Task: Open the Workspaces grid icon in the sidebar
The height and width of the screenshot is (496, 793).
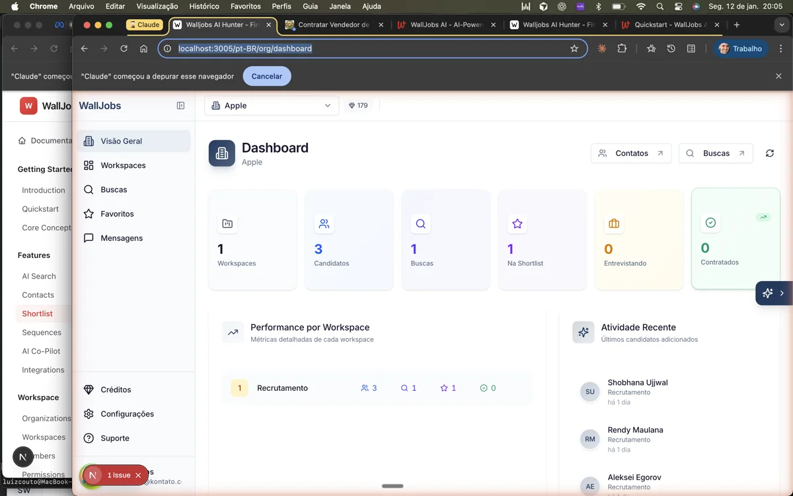Action: (89, 165)
